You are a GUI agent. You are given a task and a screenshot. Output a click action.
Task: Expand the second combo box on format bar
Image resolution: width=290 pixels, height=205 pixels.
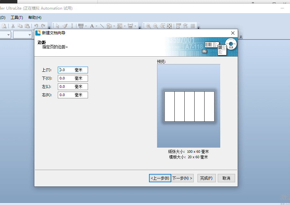[30, 35]
